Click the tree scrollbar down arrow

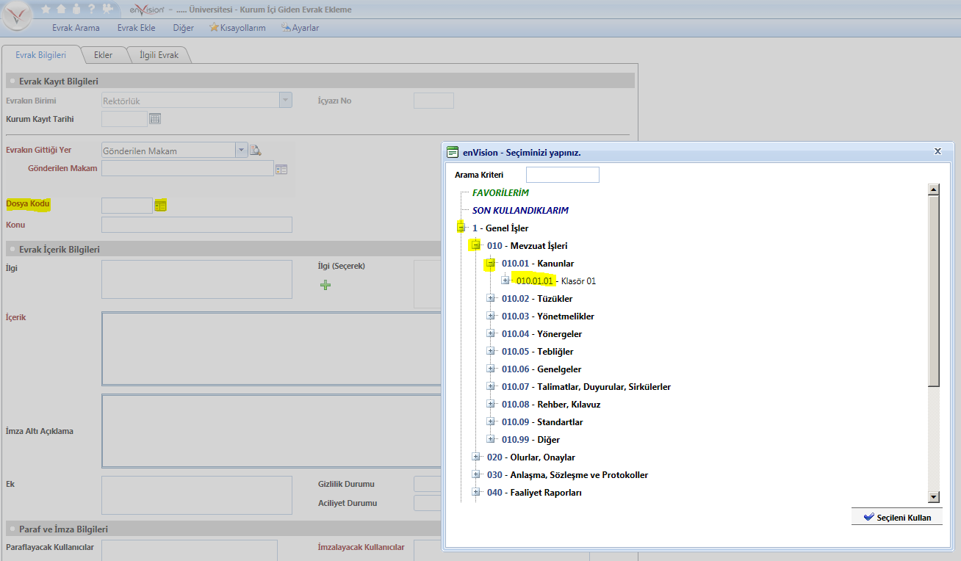coord(934,497)
